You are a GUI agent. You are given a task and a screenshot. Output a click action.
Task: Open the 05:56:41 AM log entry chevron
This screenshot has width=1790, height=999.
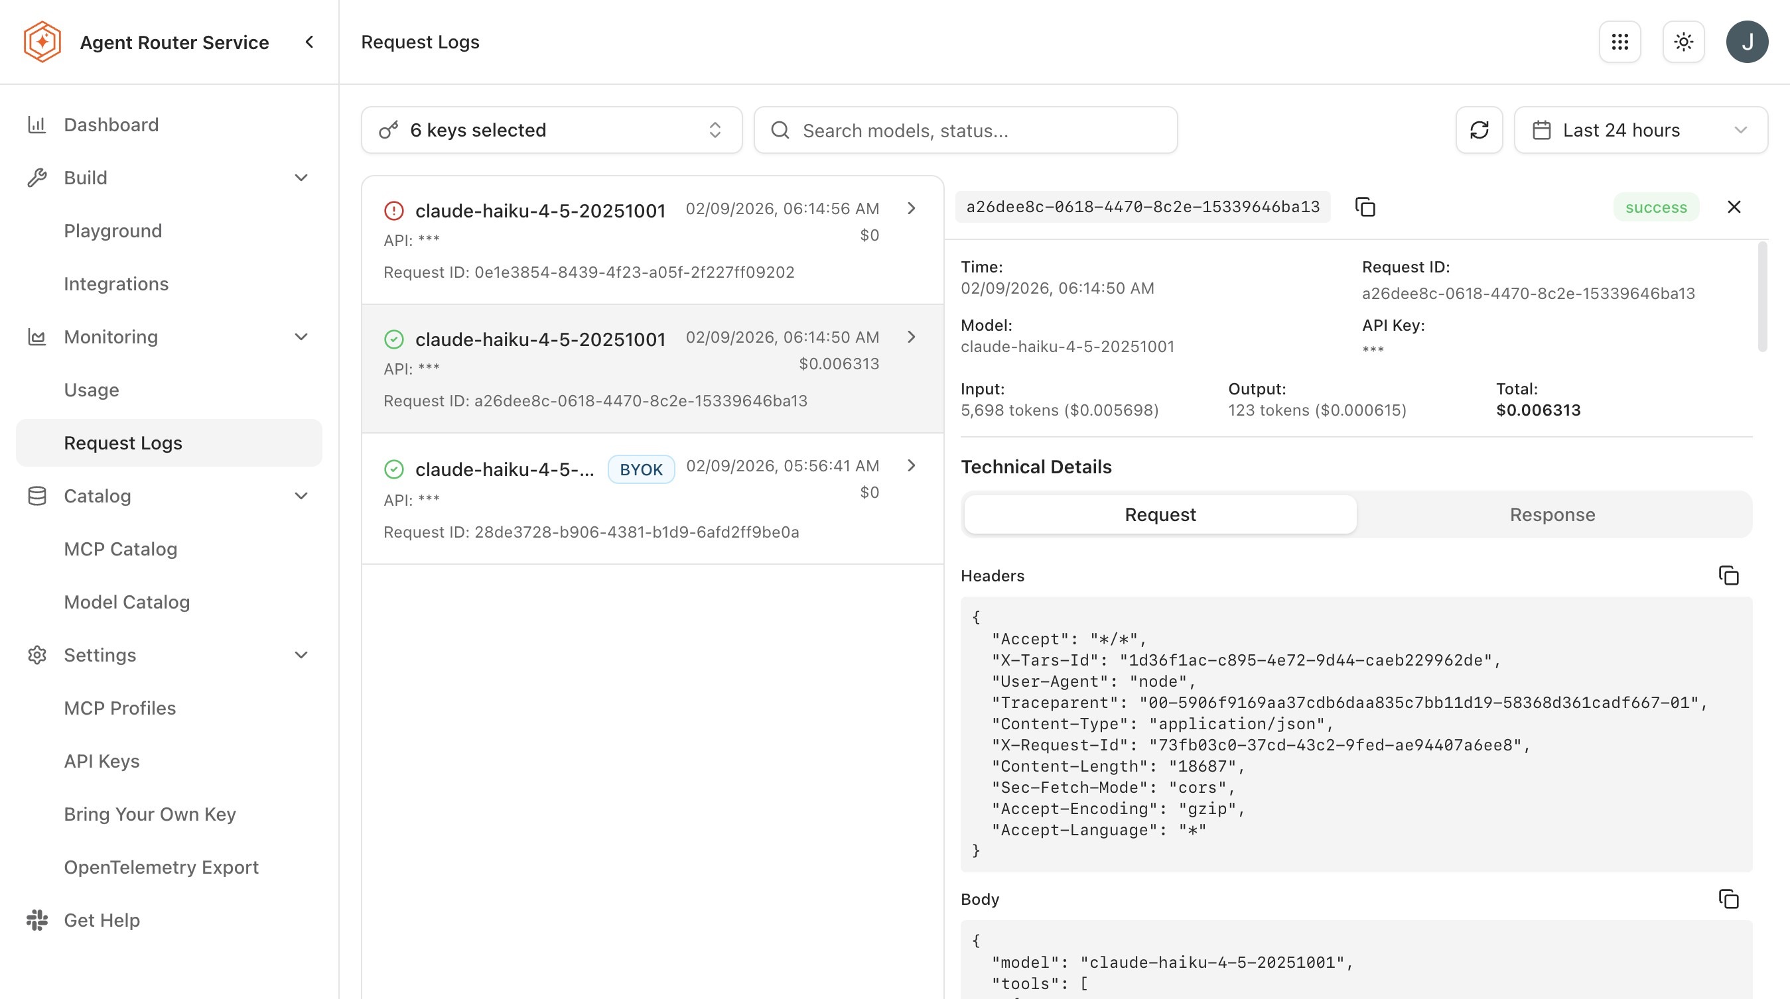[912, 465]
